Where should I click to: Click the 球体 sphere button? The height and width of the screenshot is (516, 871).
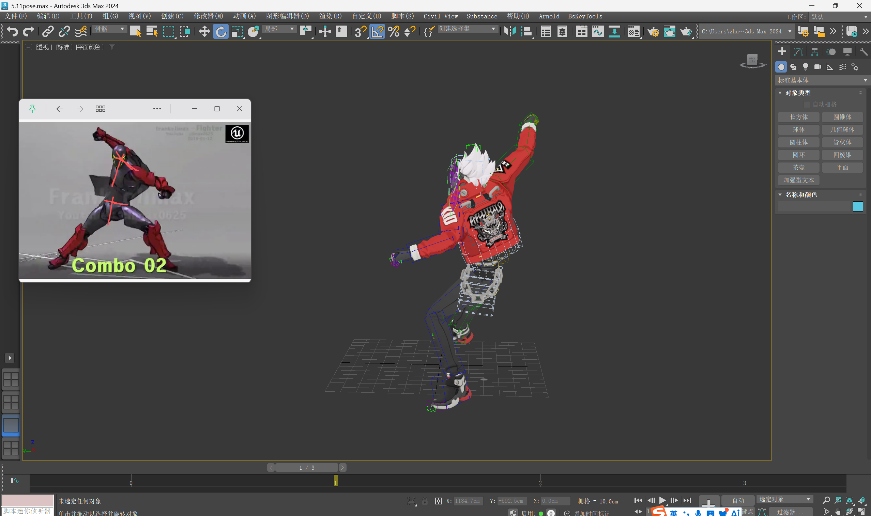pyautogui.click(x=799, y=130)
